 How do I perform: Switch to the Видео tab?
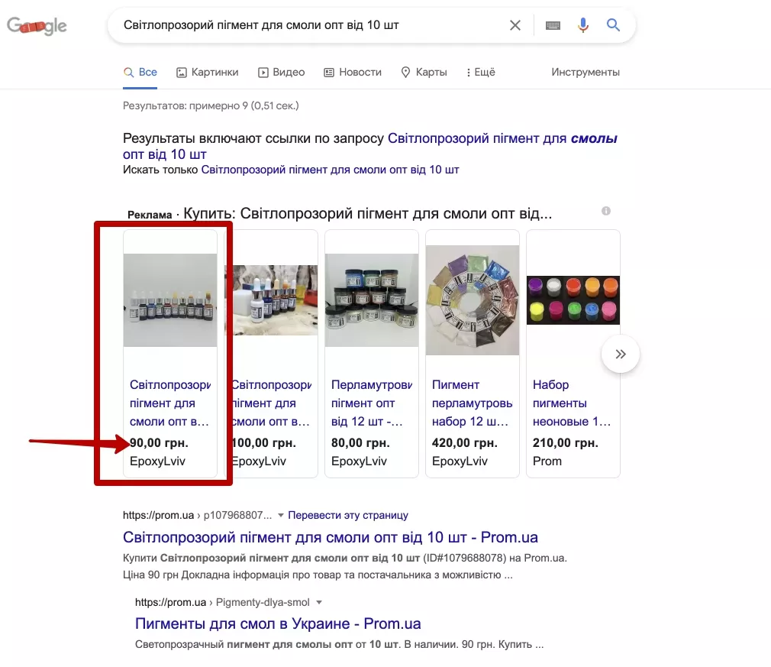click(281, 73)
